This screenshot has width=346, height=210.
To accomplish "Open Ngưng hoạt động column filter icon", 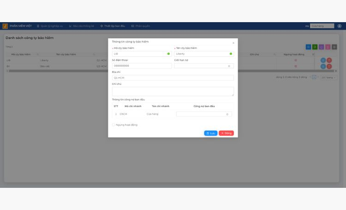I will click(313, 54).
